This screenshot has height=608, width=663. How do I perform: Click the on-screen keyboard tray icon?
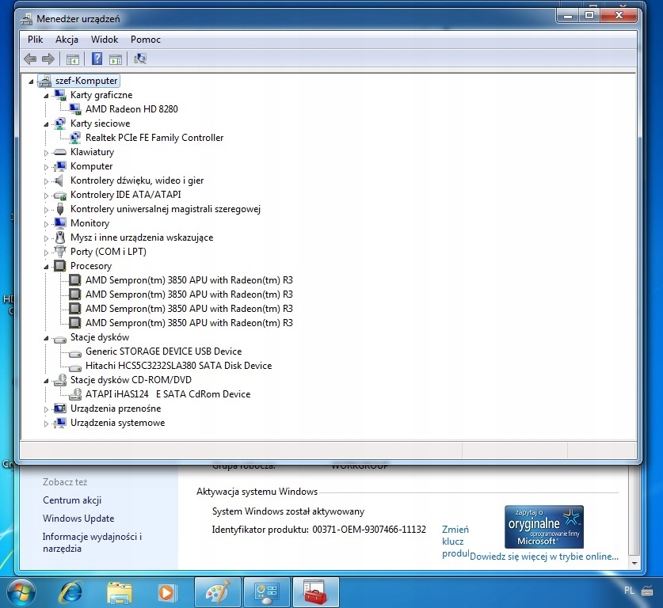pyautogui.click(x=647, y=591)
